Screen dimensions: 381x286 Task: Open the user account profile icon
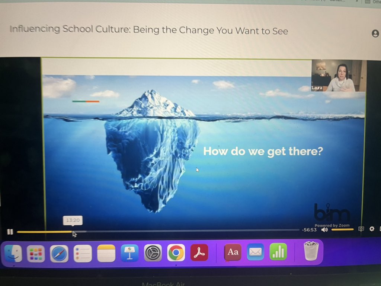(375, 33)
